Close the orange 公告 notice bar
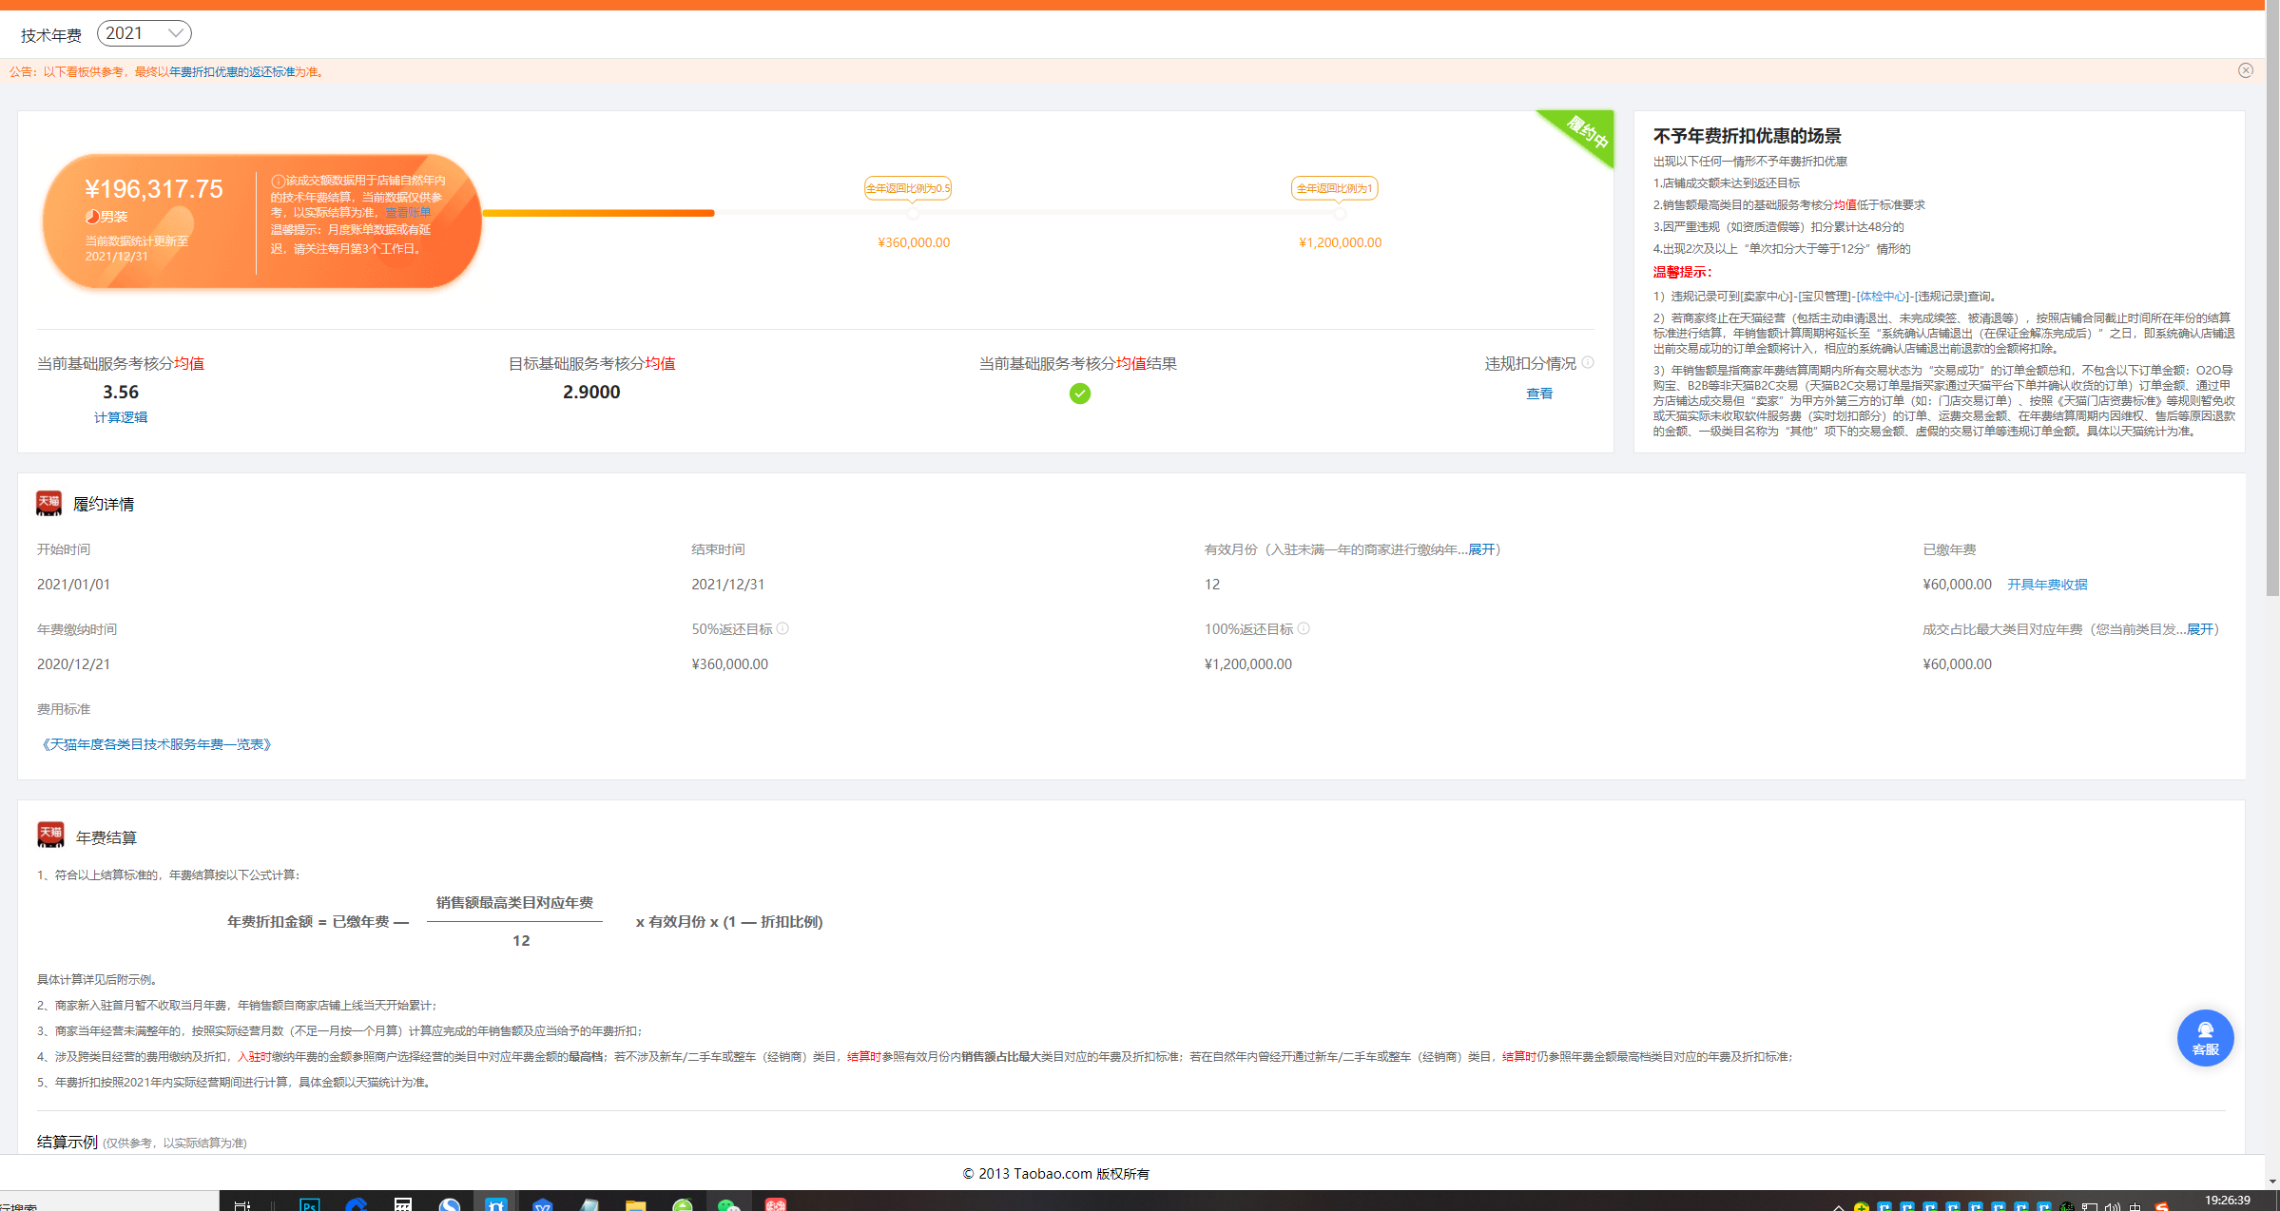 pyautogui.click(x=2246, y=70)
